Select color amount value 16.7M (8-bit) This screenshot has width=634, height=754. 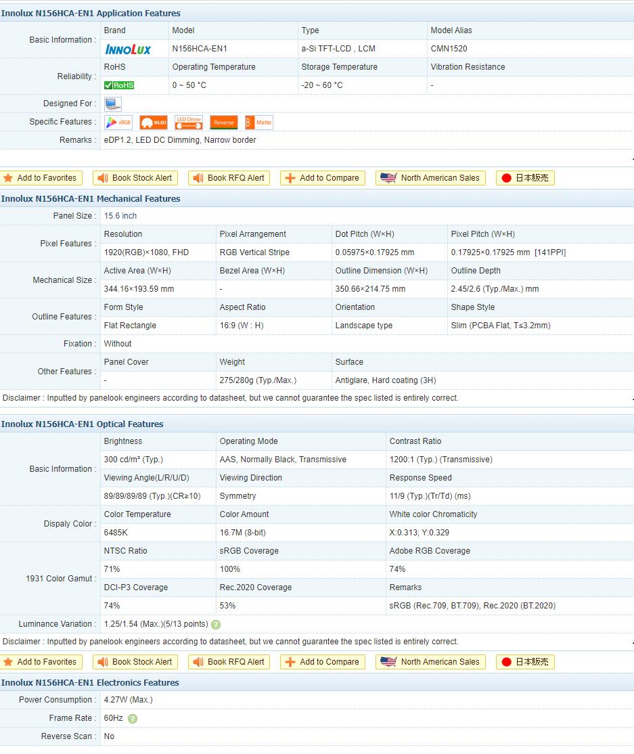[x=243, y=533]
